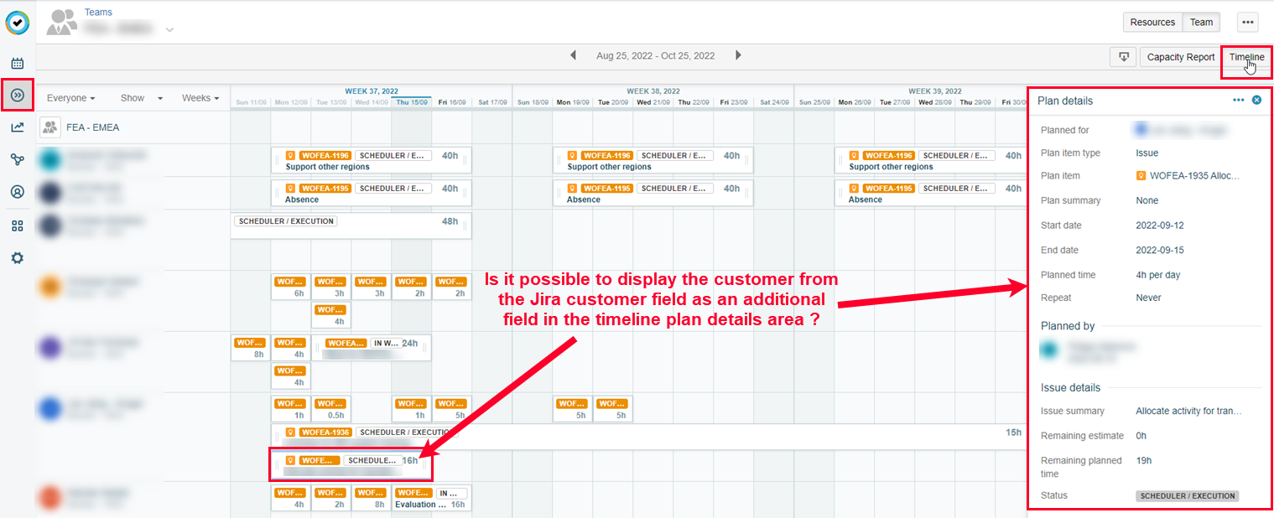Switch to the Team view

click(1201, 23)
